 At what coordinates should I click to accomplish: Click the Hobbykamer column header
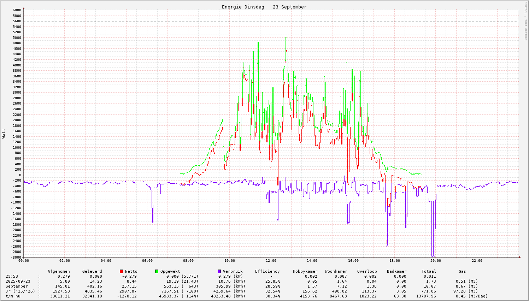coord(305,271)
